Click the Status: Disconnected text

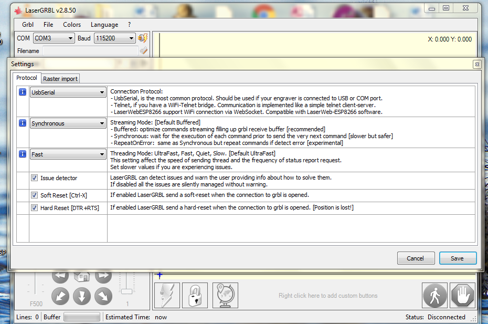click(435, 317)
